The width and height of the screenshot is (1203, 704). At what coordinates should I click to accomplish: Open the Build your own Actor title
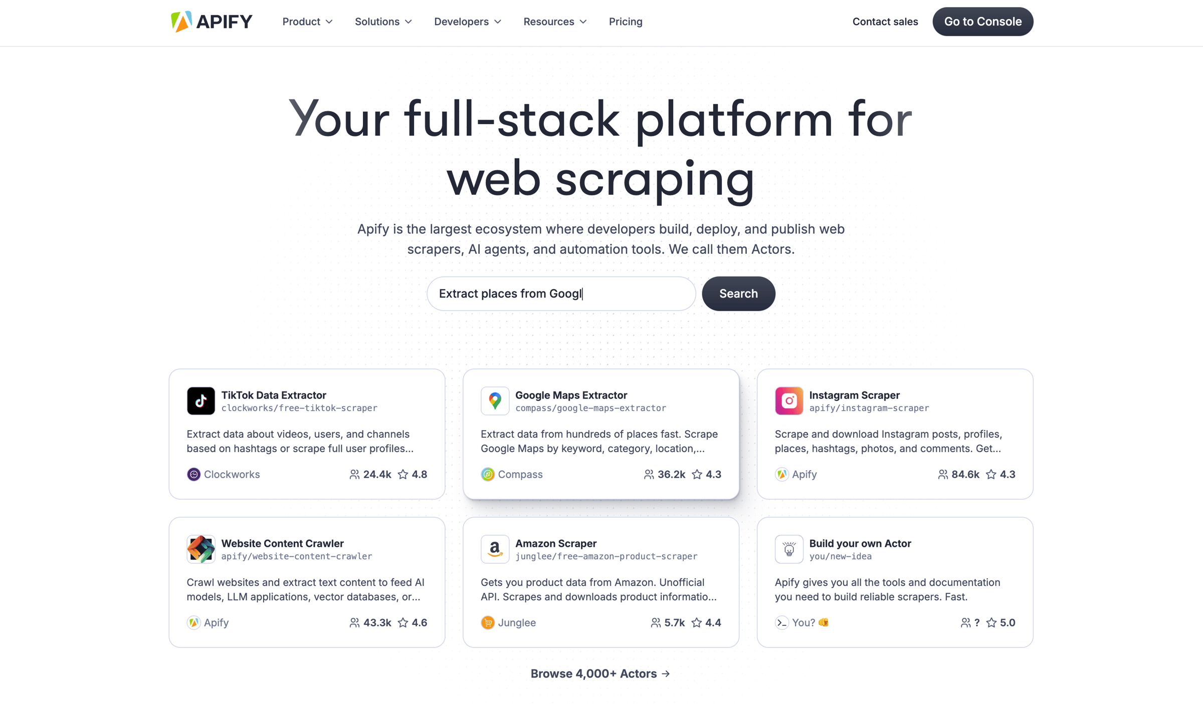pyautogui.click(x=860, y=543)
